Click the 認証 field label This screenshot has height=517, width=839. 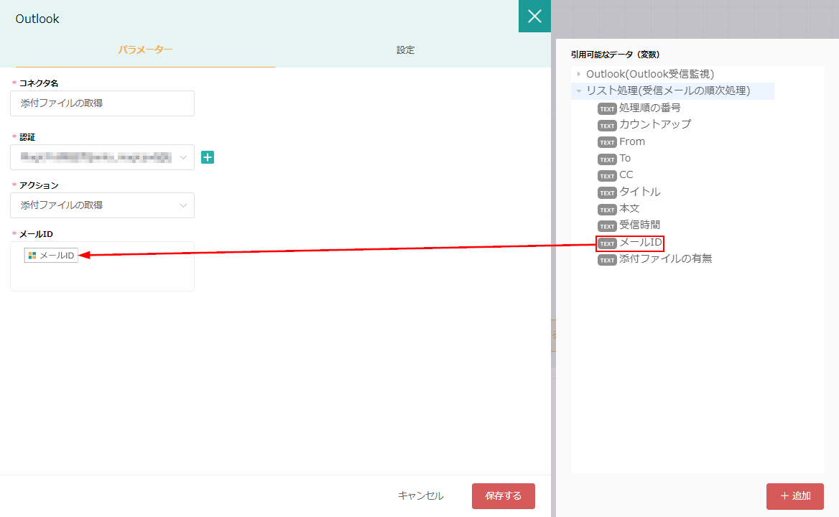coord(27,137)
